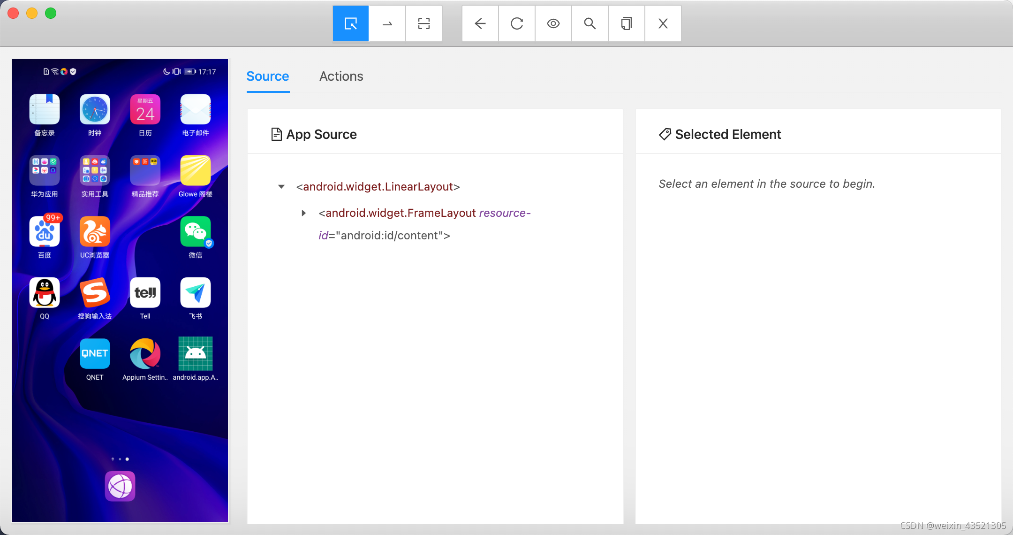Switch to the Actions tab
The height and width of the screenshot is (535, 1013).
click(x=341, y=76)
